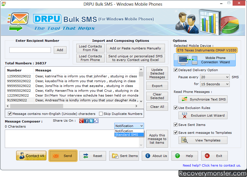Viewport: 247px width, 177px height.
Task: Click Update Selected Messages button
Action: [157, 73]
